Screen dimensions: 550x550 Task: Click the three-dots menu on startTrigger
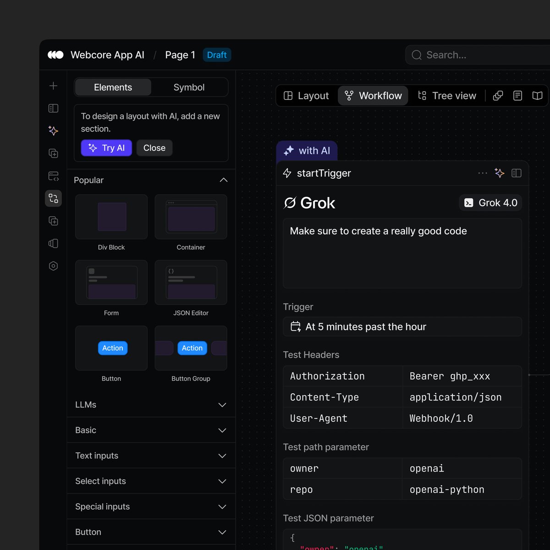coord(483,173)
